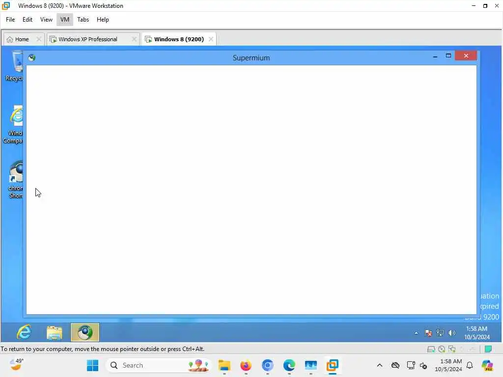Close the Windows 8 (9200) tab
The image size is (503, 377).
[x=211, y=39]
